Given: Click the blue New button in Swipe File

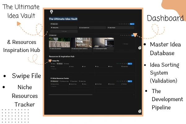Looking at the screenshot, I should click(x=130, y=64).
